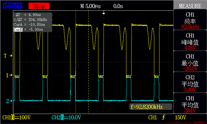Click the rising edge trigger icon
This screenshot has height=124, width=207.
tap(164, 117)
